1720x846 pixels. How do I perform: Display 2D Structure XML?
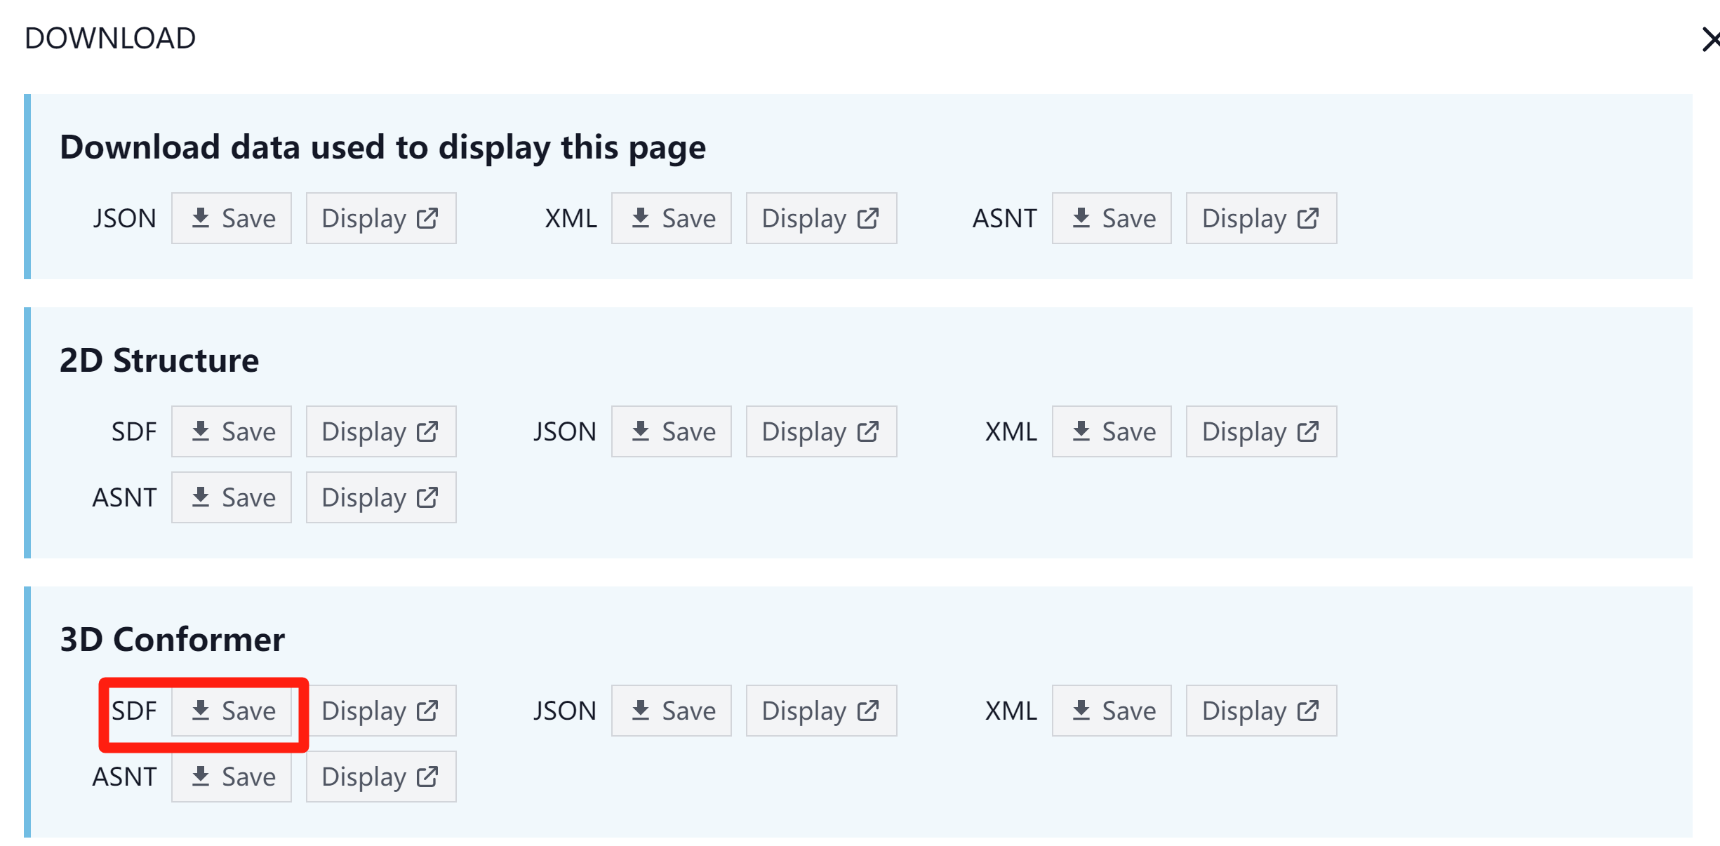1261,431
